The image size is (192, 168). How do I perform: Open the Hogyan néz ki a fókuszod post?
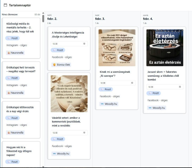(x=19, y=151)
